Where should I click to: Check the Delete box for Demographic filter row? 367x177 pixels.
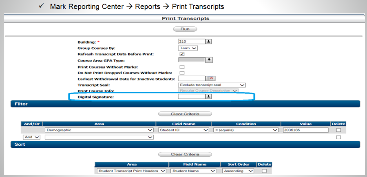(x=338, y=130)
